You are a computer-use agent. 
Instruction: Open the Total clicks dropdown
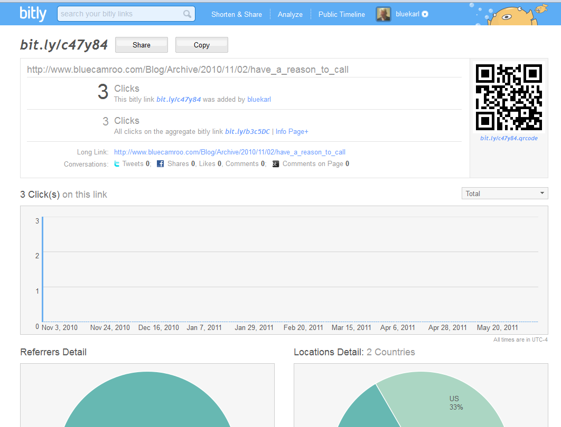[504, 193]
